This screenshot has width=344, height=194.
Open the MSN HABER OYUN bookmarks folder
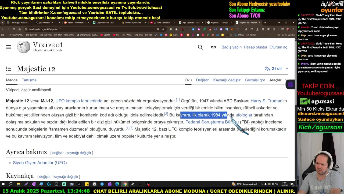pos(64,35)
